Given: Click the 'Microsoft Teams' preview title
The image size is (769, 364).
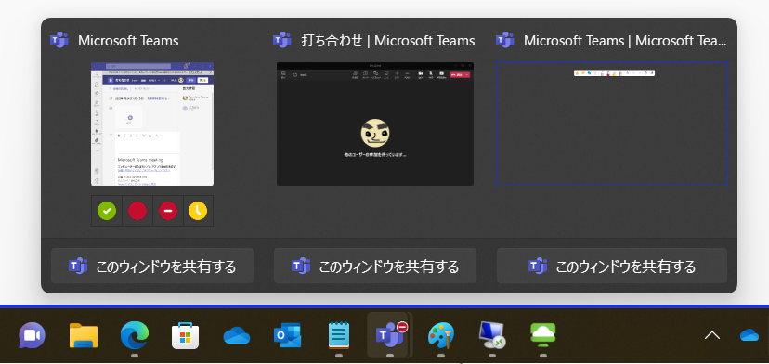Looking at the screenshot, I should (x=128, y=41).
